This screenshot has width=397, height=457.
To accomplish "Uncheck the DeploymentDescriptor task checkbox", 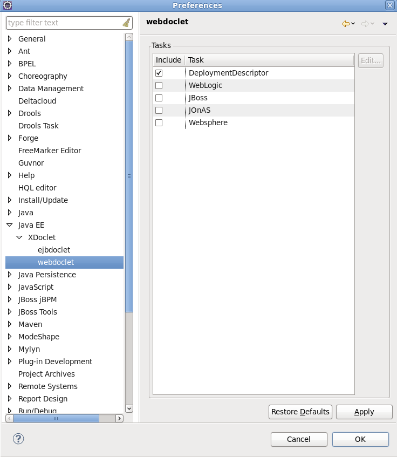I will [159, 73].
